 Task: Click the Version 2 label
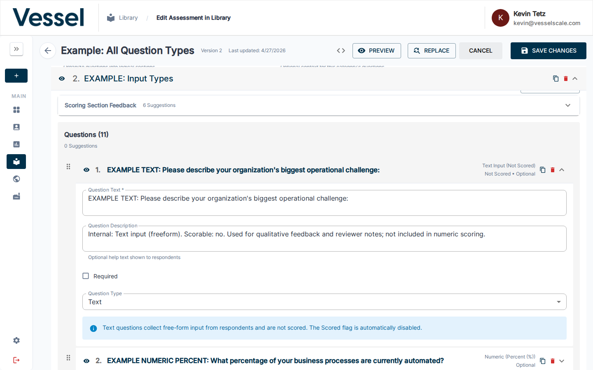point(211,51)
